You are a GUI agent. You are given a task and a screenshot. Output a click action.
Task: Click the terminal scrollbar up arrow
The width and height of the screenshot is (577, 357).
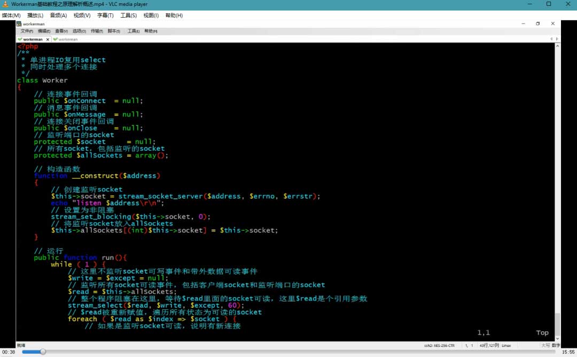(558, 46)
